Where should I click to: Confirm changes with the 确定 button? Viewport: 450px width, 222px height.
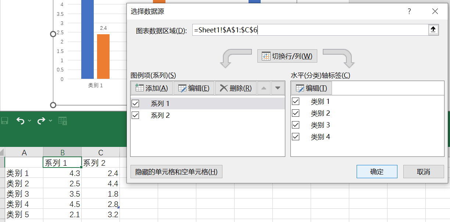[376, 172]
